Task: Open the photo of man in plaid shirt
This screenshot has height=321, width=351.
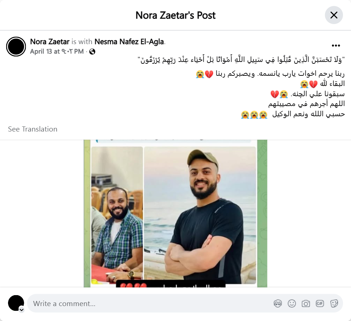Action: point(117,213)
